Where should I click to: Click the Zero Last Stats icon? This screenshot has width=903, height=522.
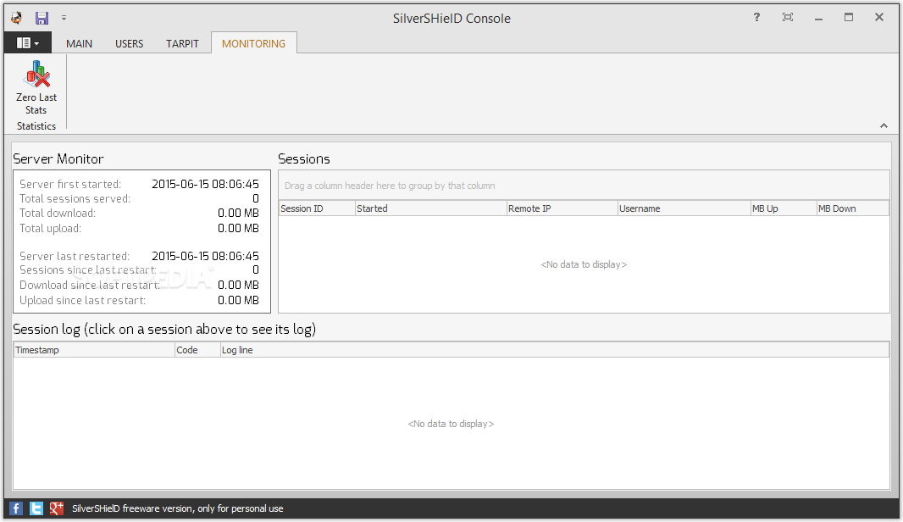click(37, 74)
